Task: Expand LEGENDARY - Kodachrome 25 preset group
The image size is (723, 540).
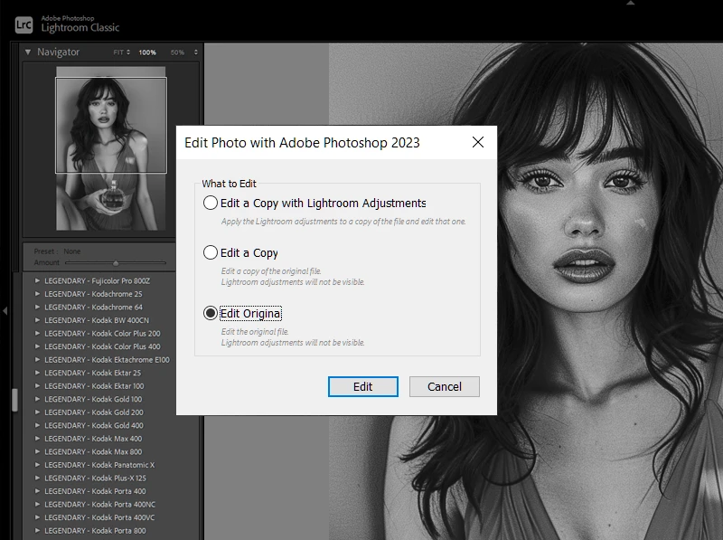Action: point(38,294)
